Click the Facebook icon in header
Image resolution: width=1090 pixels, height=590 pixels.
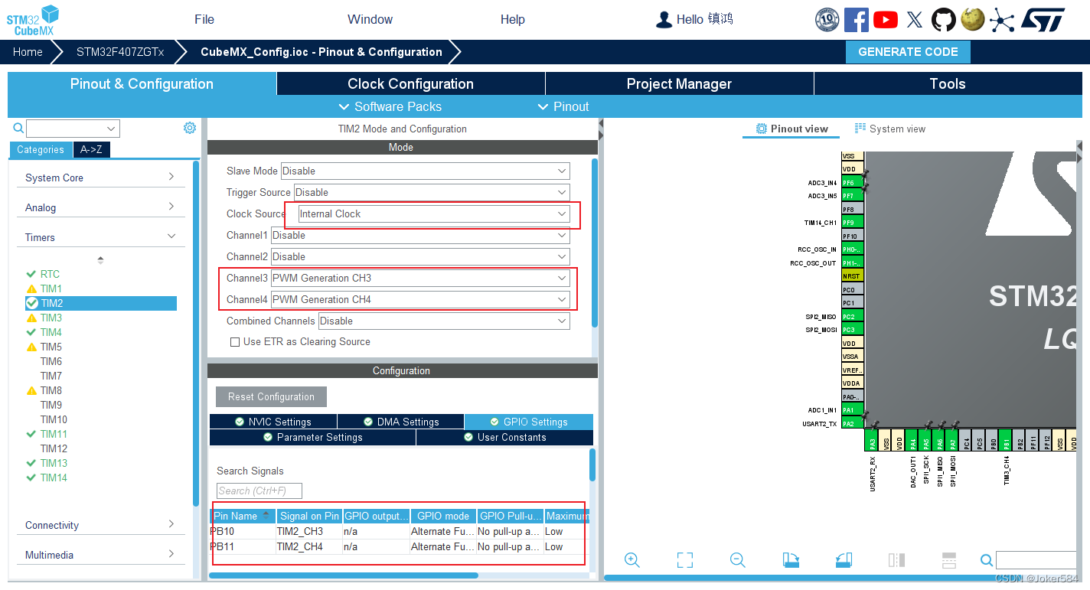coord(856,19)
